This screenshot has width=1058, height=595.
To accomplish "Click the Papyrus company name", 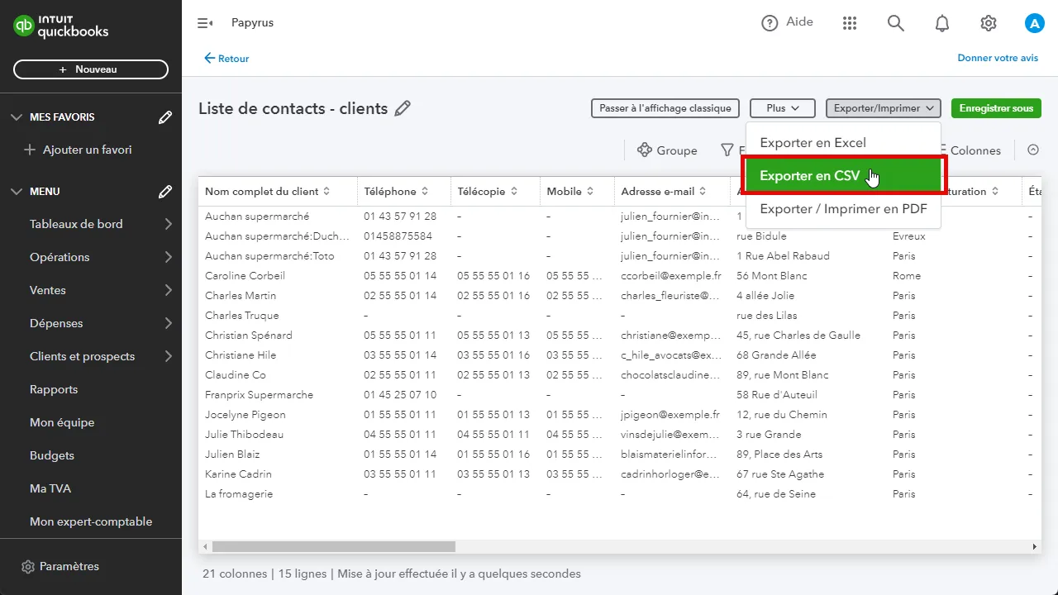I will [252, 23].
